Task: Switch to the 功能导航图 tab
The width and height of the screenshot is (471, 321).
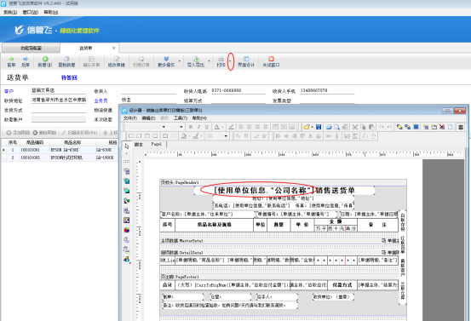Action: (31, 48)
